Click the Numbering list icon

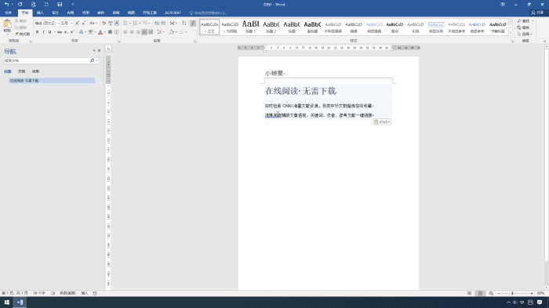click(x=135, y=23)
